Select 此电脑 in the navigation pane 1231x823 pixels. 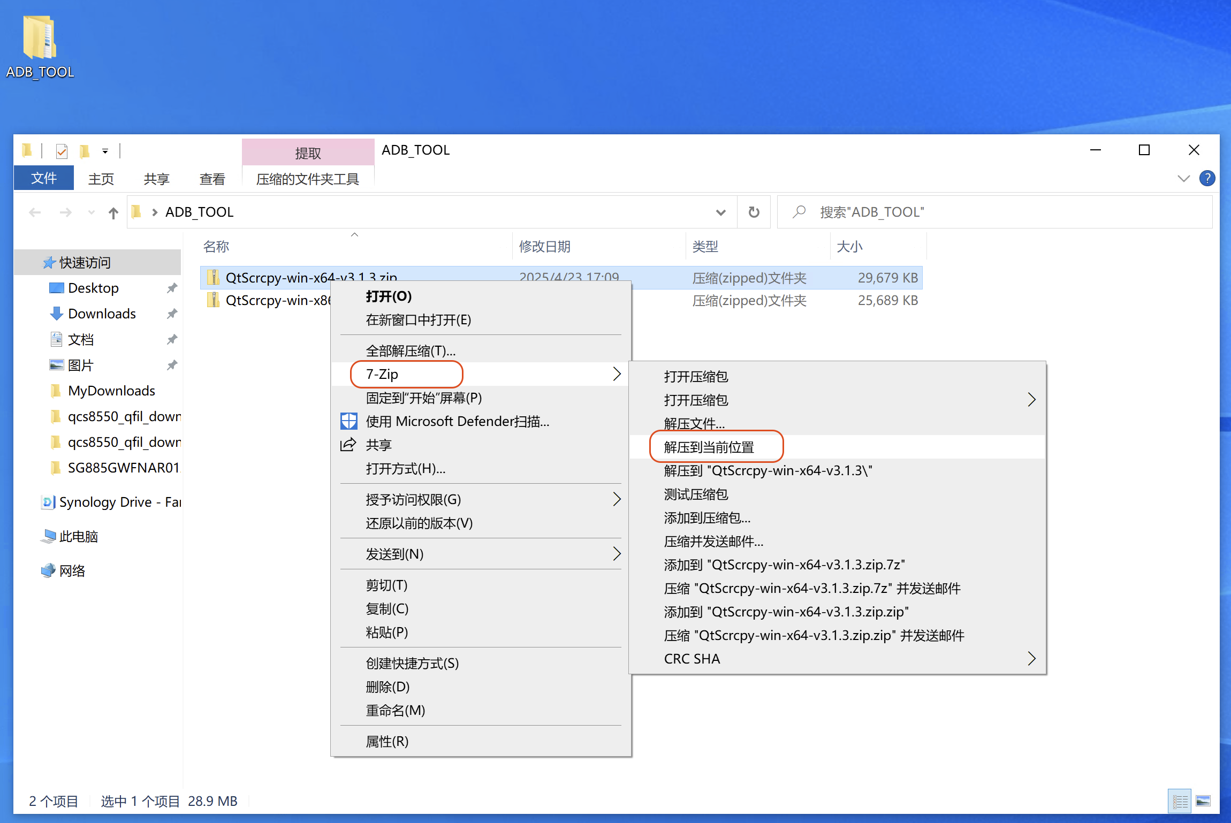point(79,536)
